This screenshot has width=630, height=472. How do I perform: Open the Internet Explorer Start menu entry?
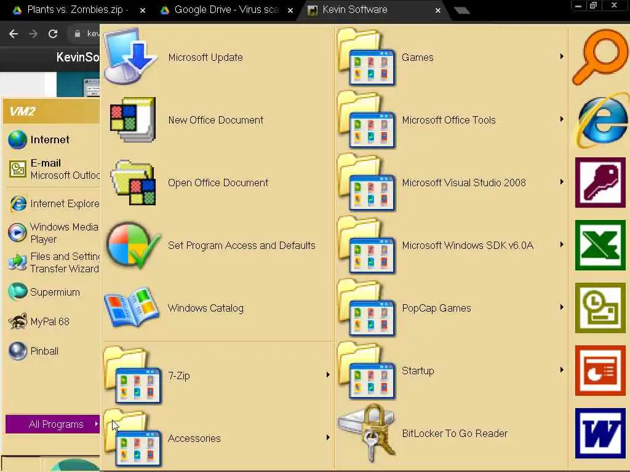54,203
